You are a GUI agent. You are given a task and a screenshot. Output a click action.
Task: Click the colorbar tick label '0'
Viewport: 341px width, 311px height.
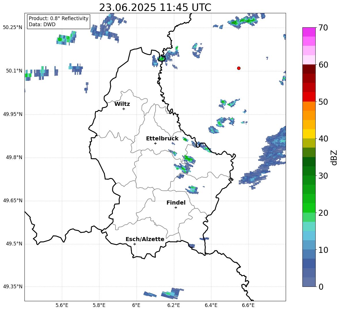pyautogui.click(x=321, y=287)
